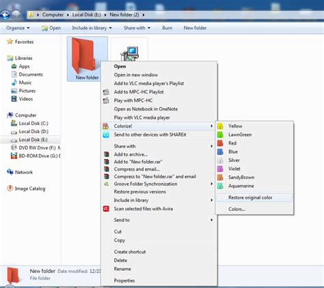Click the BD-ROM Drive (G:) icon
This screenshot has width=324, height=288.
coord(14,156)
